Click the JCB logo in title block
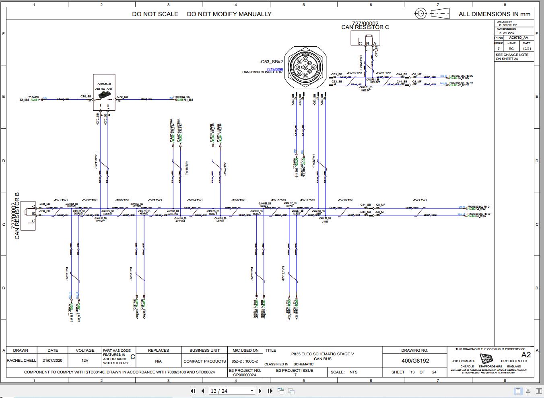 coord(487,359)
